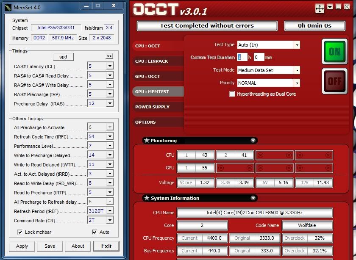
Task: Click CPU frequency overclock value 32%
Action: 320,238
